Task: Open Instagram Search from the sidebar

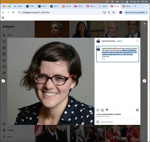Action: click(4, 41)
